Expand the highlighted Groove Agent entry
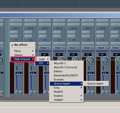Screen dimensions: 120x113 coord(66,84)
